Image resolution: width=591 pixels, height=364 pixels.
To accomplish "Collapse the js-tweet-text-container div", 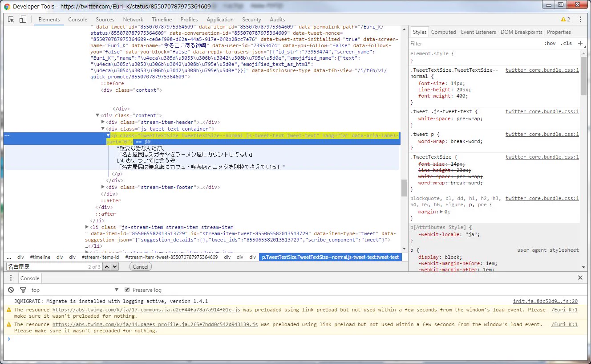I will (103, 129).
